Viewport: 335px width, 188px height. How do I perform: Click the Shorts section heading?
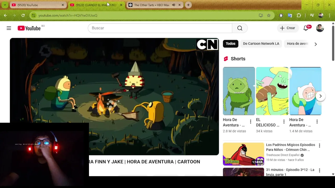(238, 59)
